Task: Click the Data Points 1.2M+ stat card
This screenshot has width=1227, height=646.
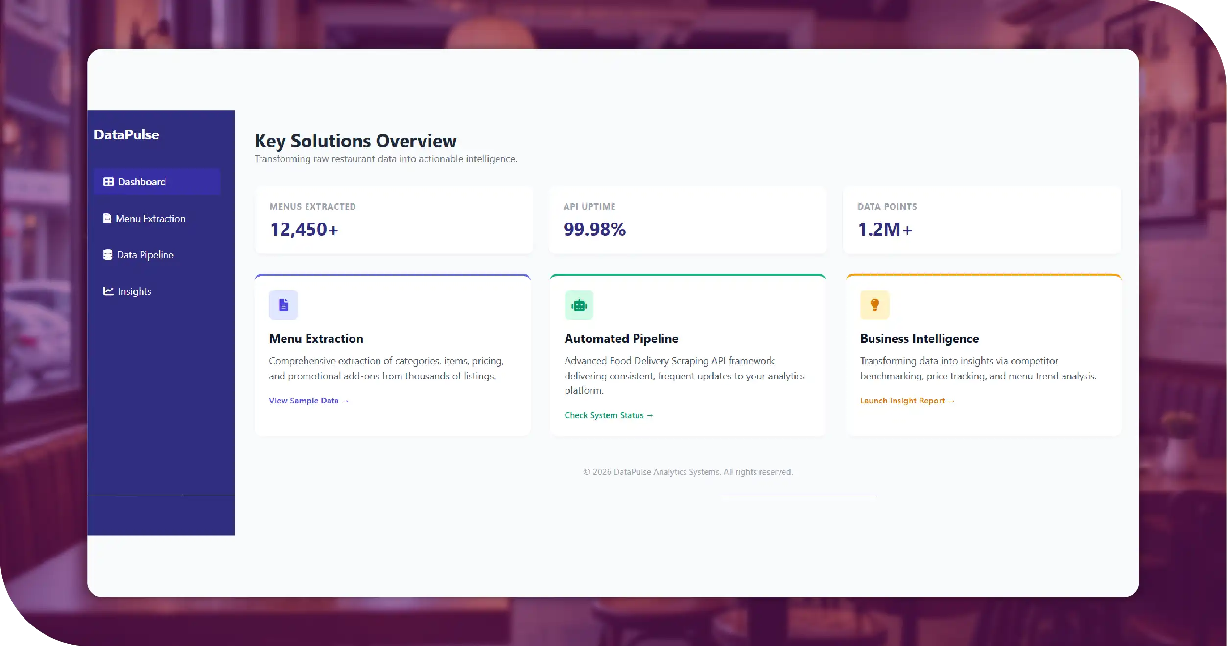Action: (982, 220)
